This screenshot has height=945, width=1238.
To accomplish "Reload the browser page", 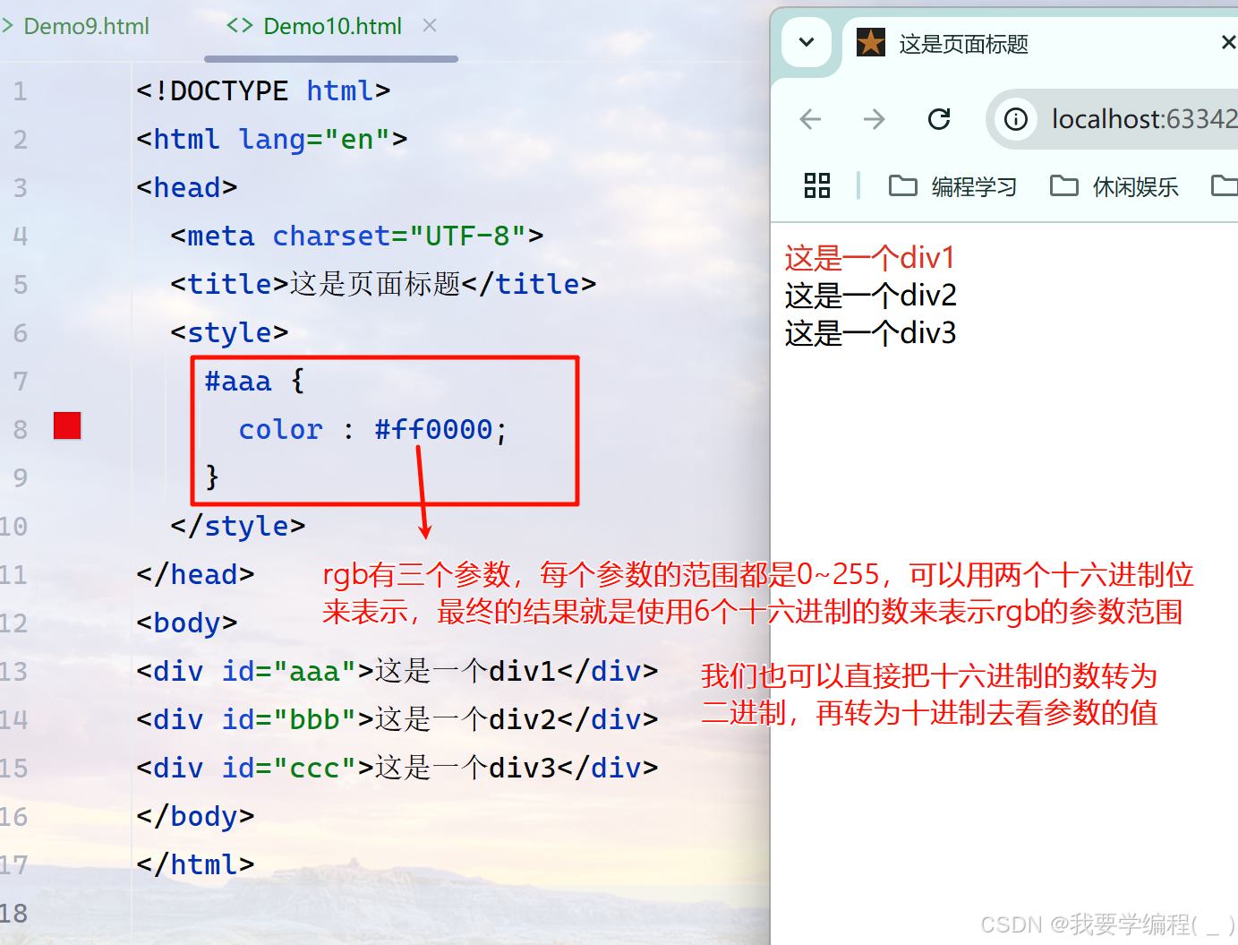I will coord(939,119).
